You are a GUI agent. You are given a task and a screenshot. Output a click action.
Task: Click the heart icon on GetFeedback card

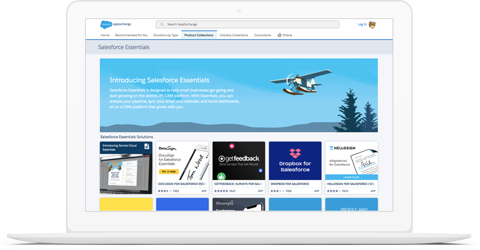pos(232,146)
